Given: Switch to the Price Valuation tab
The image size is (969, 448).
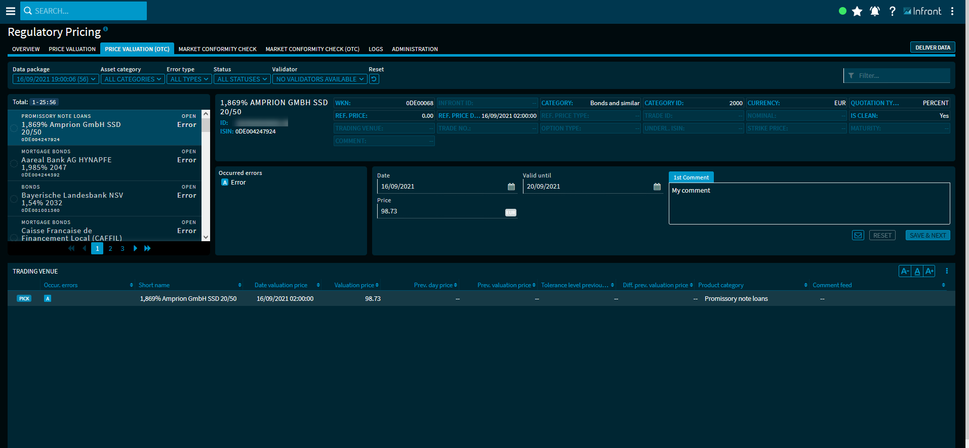Looking at the screenshot, I should [x=72, y=49].
